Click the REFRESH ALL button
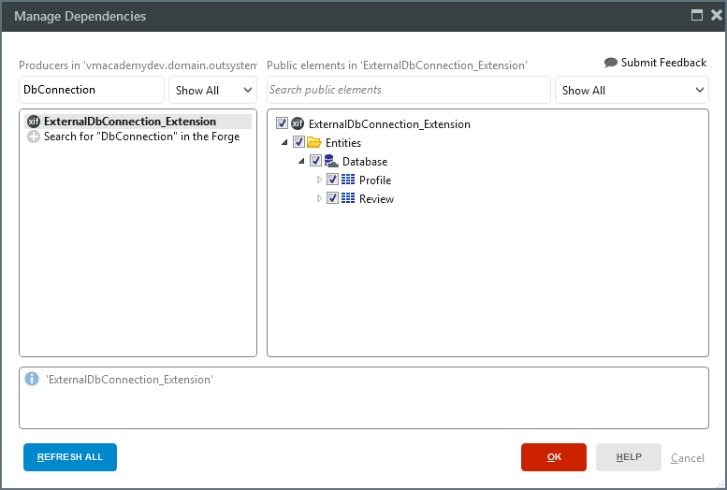This screenshot has width=727, height=490. (x=70, y=457)
